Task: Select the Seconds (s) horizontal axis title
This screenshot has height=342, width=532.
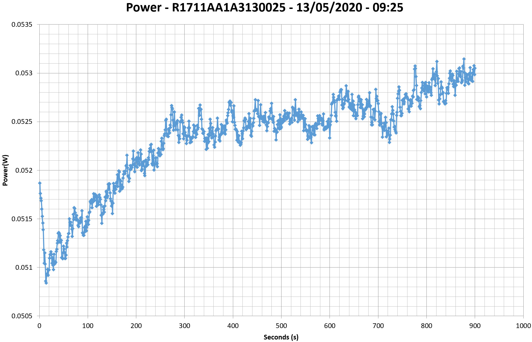Action: tap(281, 337)
